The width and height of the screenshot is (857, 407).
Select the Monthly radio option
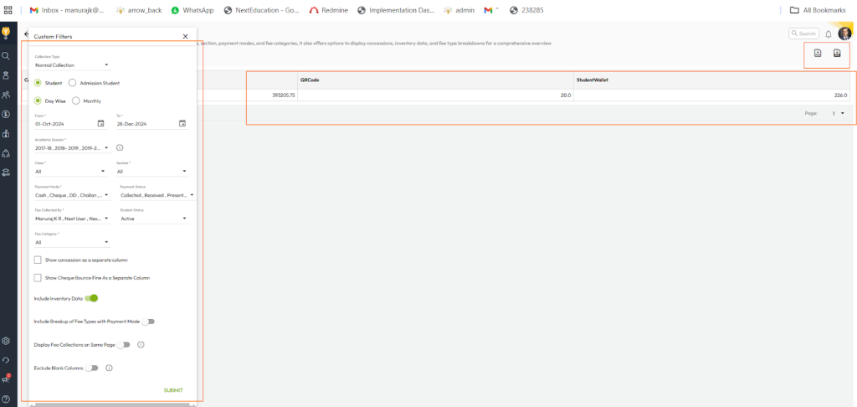point(76,100)
